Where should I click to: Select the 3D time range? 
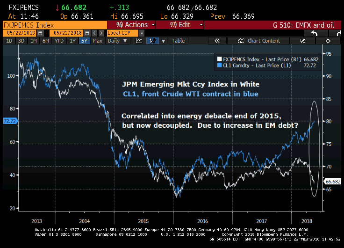(x=21, y=41)
